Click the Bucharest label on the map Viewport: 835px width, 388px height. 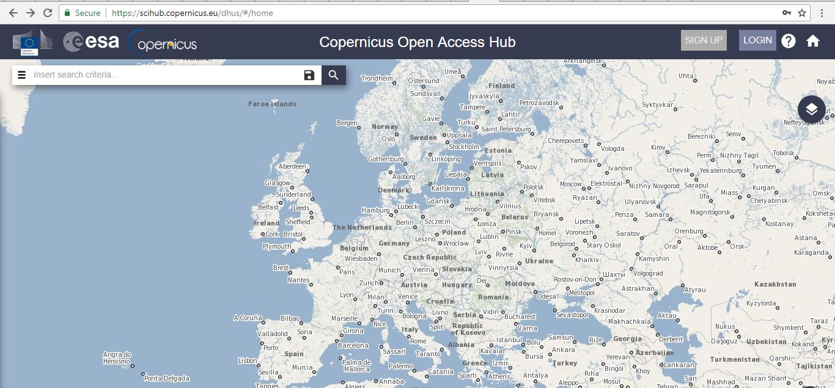pyautogui.click(x=520, y=317)
